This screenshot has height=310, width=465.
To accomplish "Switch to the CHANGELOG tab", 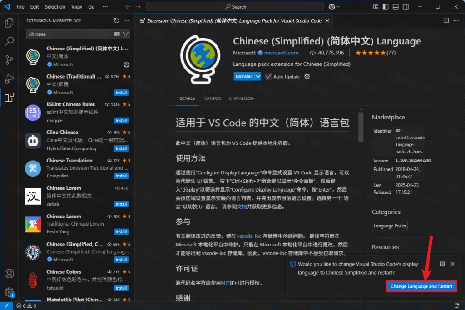I will tap(241, 98).
